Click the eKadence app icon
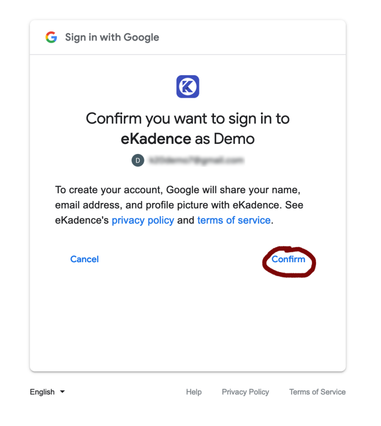The width and height of the screenshot is (381, 426). pyautogui.click(x=188, y=87)
